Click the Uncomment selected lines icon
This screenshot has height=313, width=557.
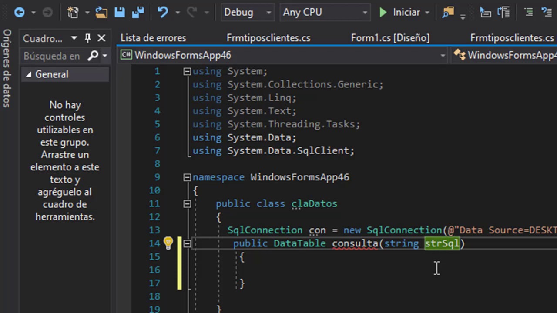click(x=547, y=12)
